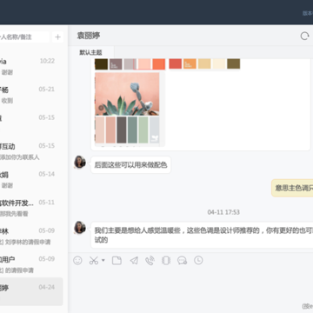Screen dimensions: 313x313
Task: Select the message 后面这些可以用来做配色
Action: point(130,165)
